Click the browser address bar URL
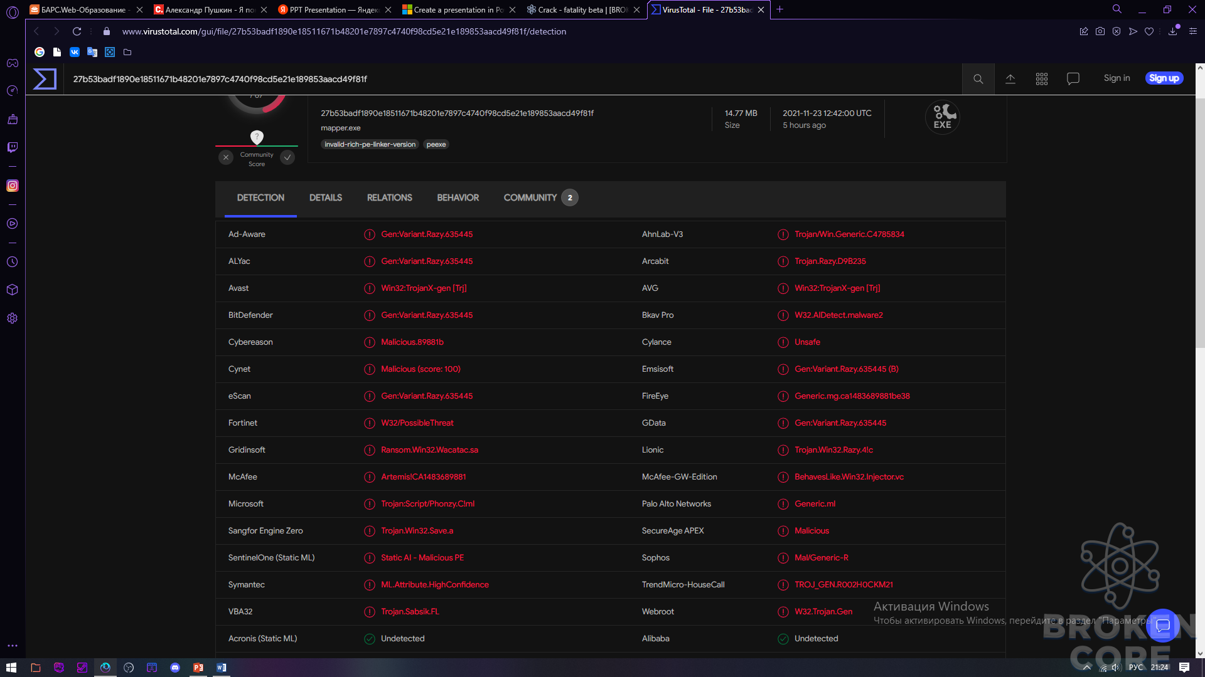The height and width of the screenshot is (677, 1205). (x=344, y=31)
